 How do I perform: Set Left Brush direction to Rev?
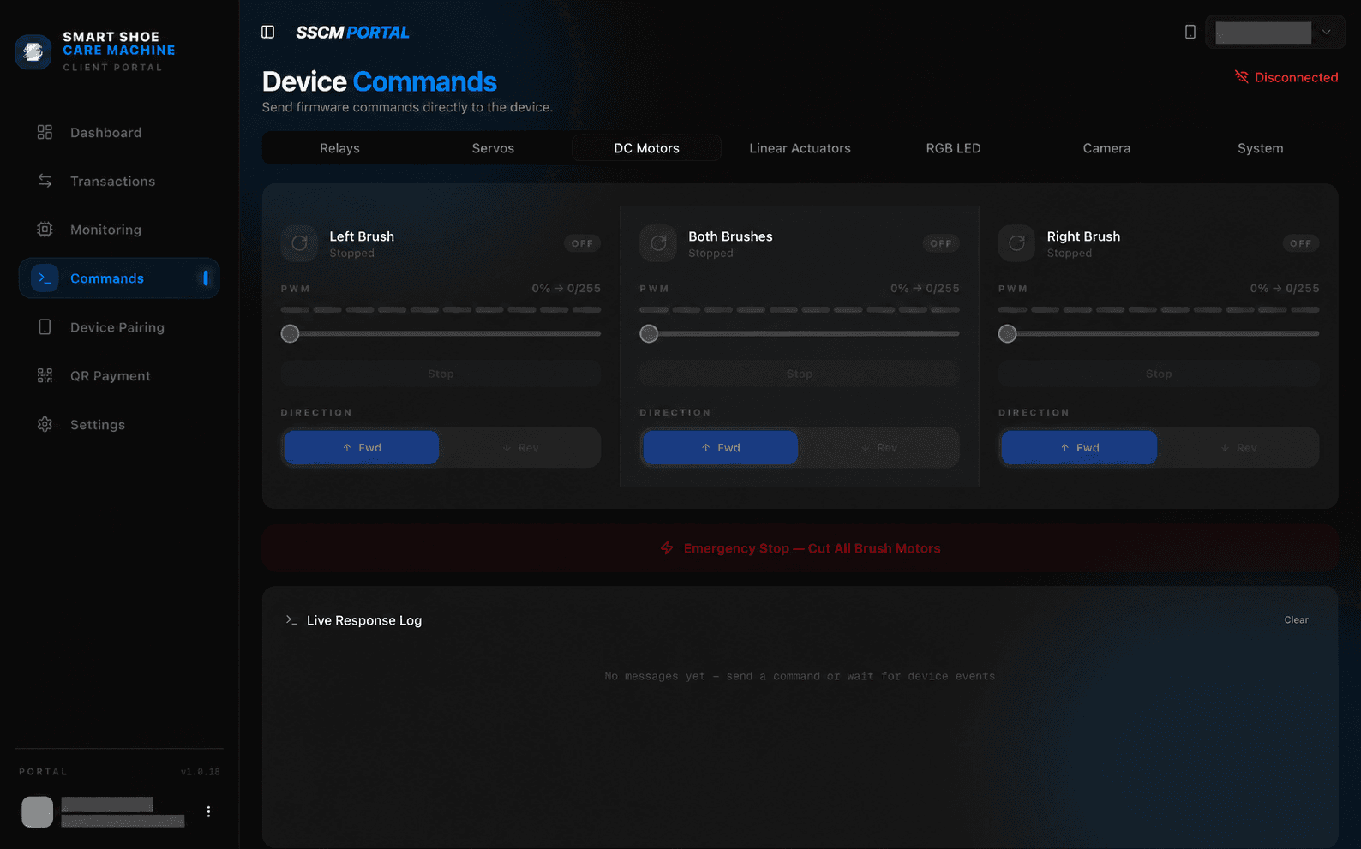point(520,448)
